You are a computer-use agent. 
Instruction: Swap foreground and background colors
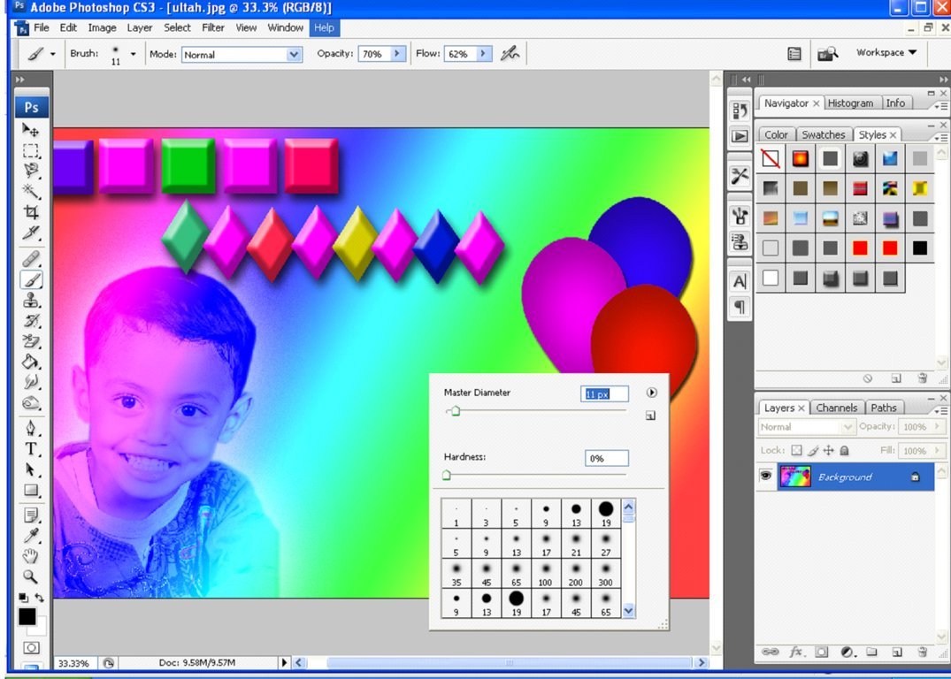click(x=40, y=598)
